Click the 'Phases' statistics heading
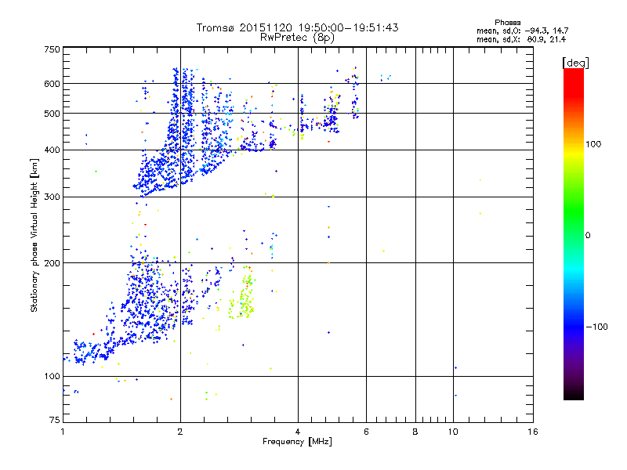The height and width of the screenshot is (470, 627). [507, 23]
